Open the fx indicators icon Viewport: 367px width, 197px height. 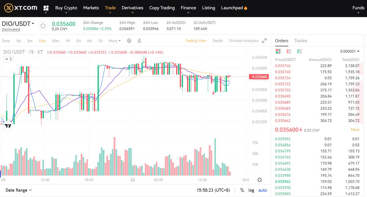[139, 41]
